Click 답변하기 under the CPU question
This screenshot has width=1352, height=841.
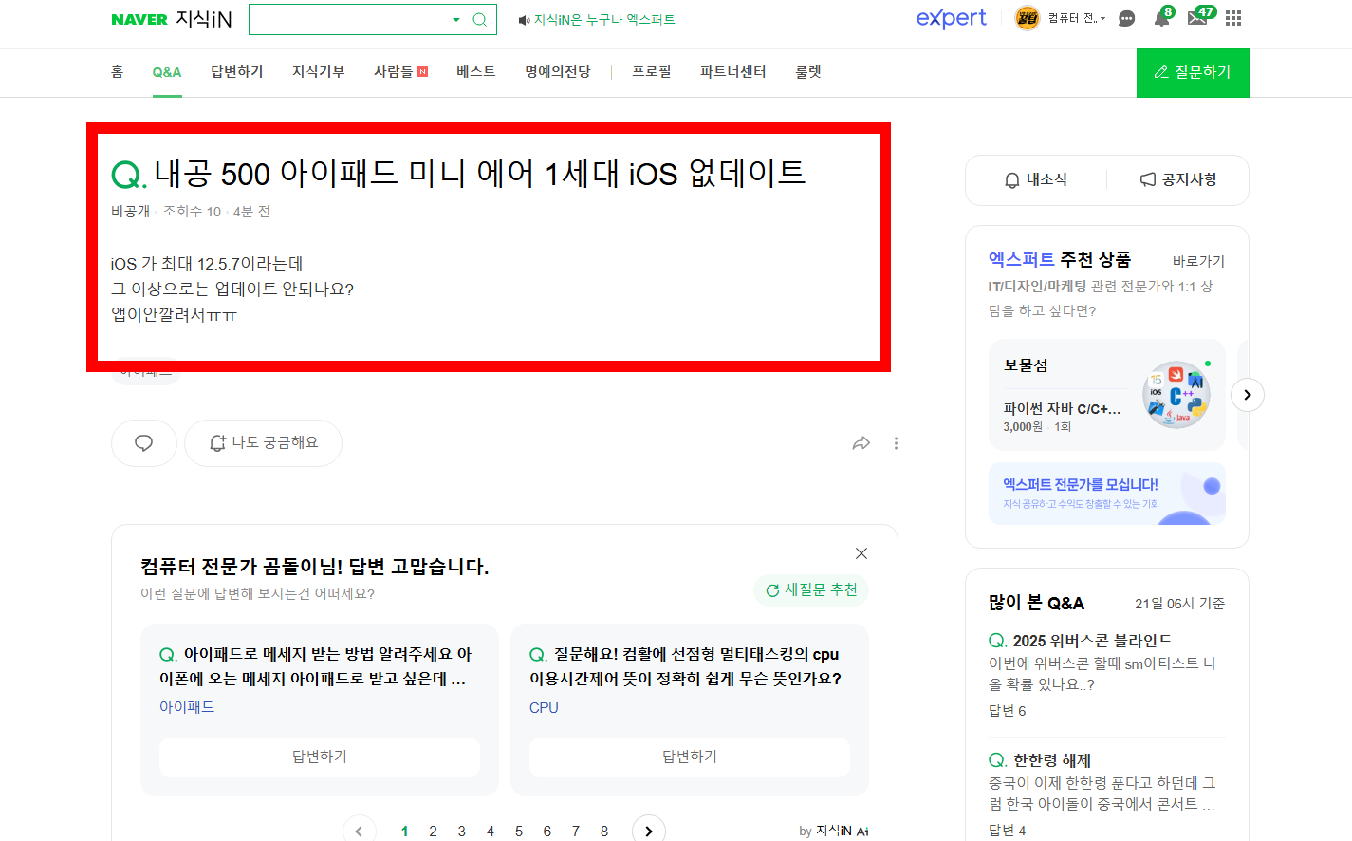point(690,757)
